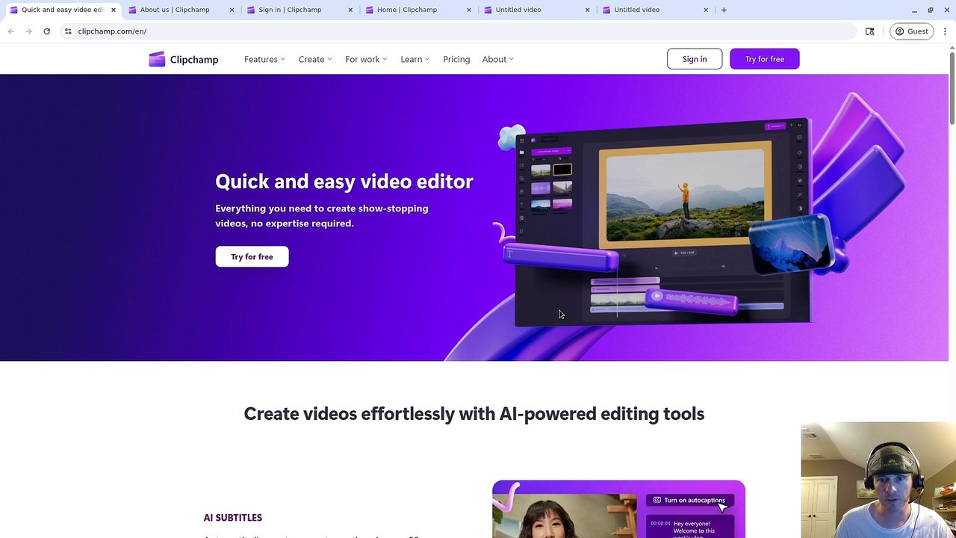The width and height of the screenshot is (956, 538).
Task: Click the Clipchamp logo in header
Action: (184, 59)
